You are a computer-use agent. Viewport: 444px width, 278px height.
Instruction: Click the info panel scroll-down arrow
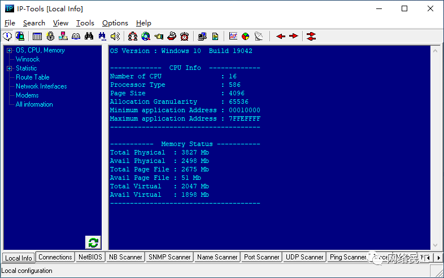point(435,245)
